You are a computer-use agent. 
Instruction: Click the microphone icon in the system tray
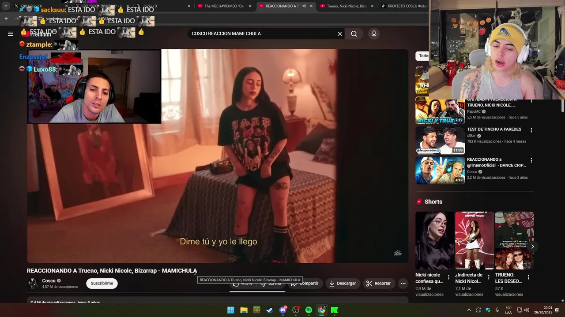pos(497,310)
